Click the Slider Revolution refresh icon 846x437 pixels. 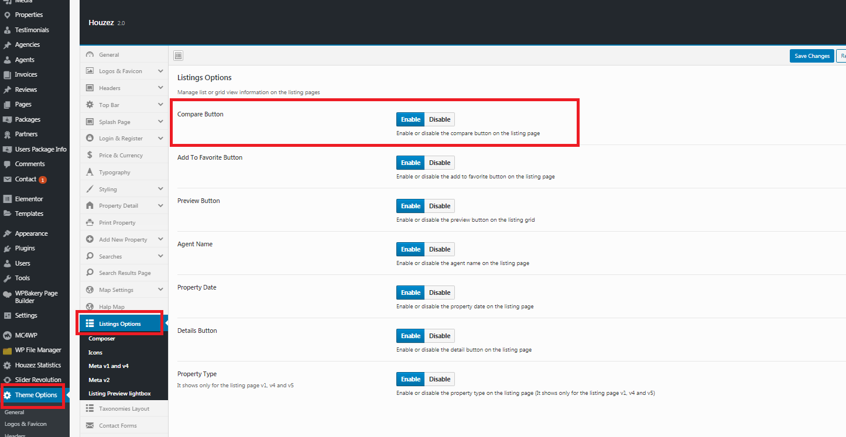click(7, 380)
